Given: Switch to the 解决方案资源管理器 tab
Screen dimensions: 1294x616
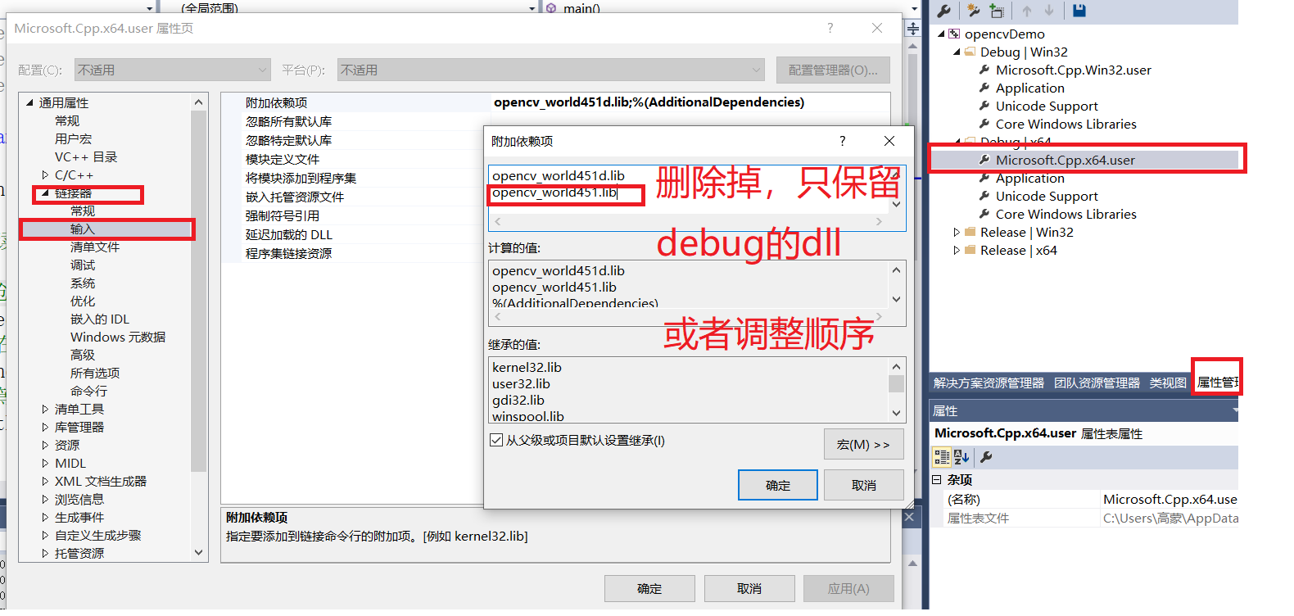Looking at the screenshot, I should click(x=989, y=383).
